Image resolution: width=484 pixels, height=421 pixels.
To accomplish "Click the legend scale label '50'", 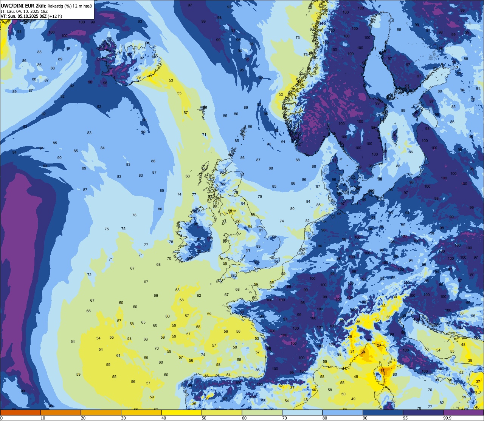I will 204,418.
